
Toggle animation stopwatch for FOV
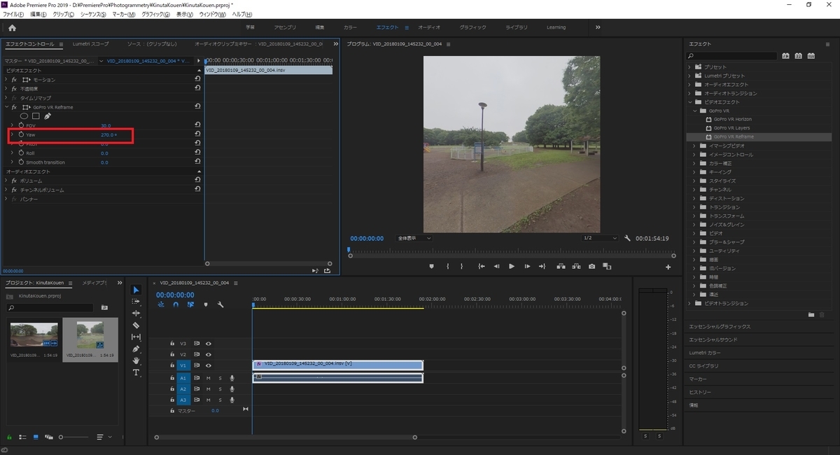click(x=21, y=125)
